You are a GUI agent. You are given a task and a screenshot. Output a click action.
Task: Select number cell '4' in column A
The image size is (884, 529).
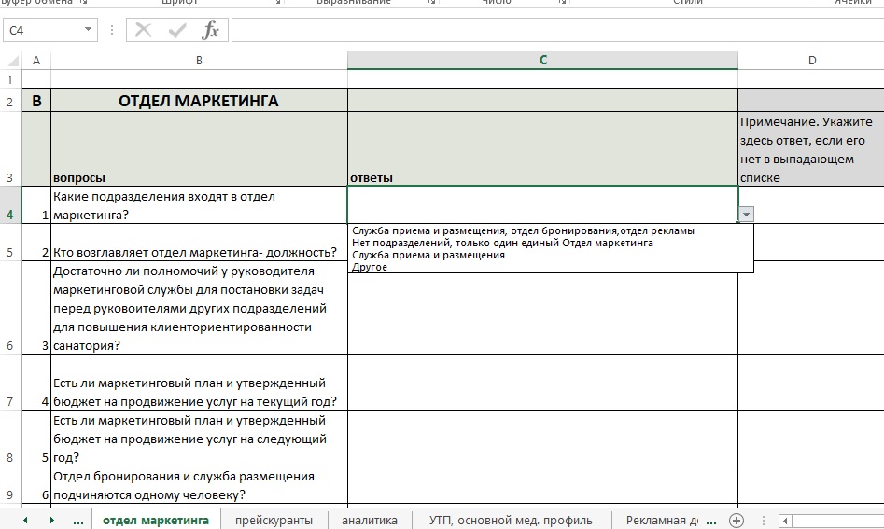pyautogui.click(x=36, y=383)
